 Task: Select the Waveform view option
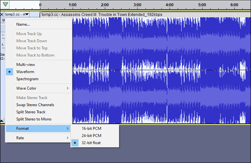[25, 72]
